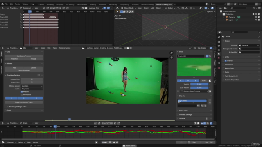The height and width of the screenshot is (147, 262).
Task: Click the plus icon to add tracking object
Action: (x=210, y=100)
